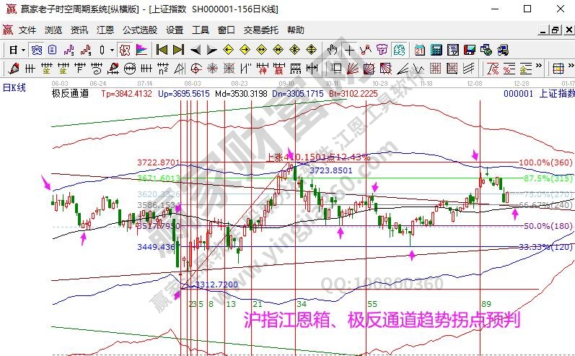Select the Gann fan lines drawing tool
This screenshot has width=575, height=356.
[x=351, y=69]
